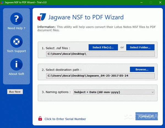Click the About Soft info icon
The width and height of the screenshot is (165, 128).
(x=16, y=64)
